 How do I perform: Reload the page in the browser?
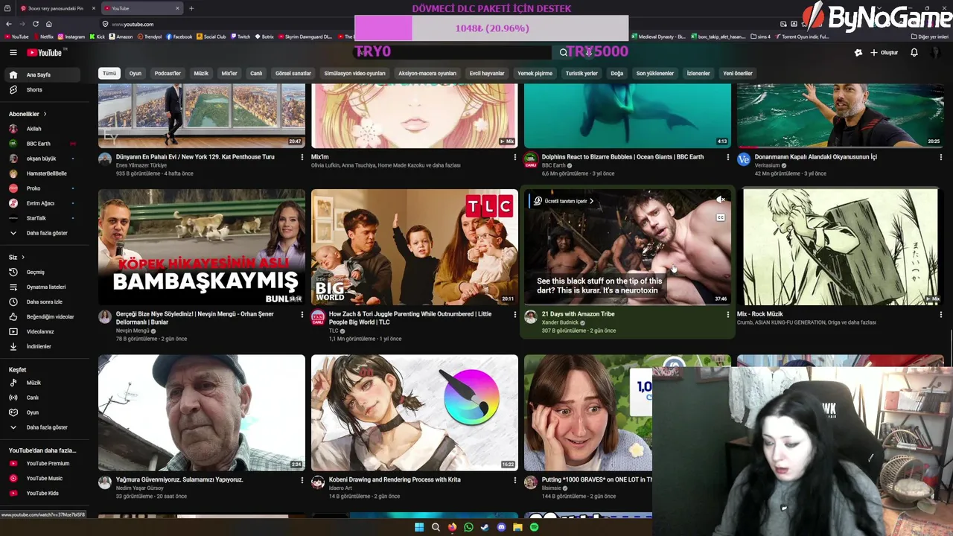(x=35, y=24)
